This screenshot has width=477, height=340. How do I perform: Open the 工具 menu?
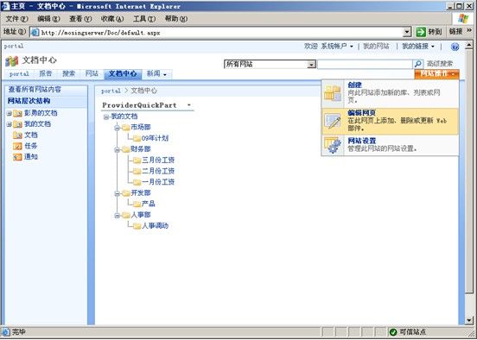pos(144,19)
